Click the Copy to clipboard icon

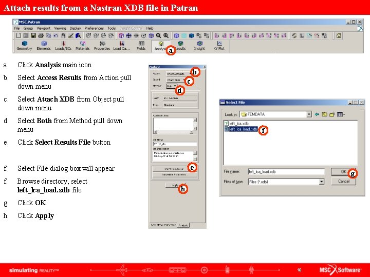point(48,35)
